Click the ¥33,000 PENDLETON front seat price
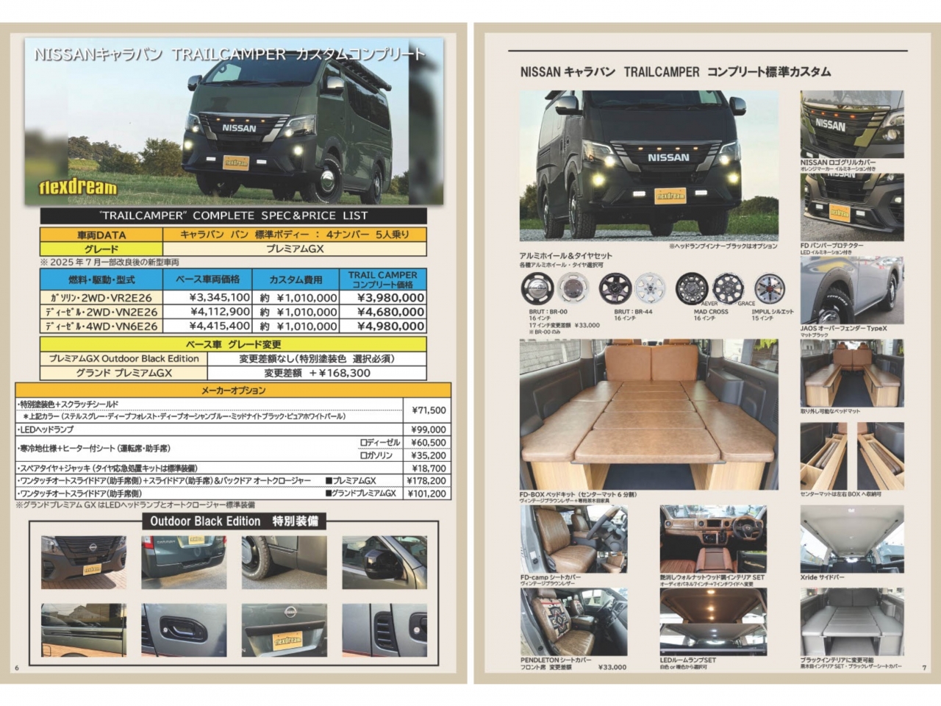 tap(611, 667)
